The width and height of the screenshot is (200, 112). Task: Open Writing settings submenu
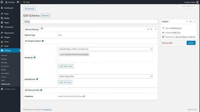pyautogui.click(x=4, y=59)
